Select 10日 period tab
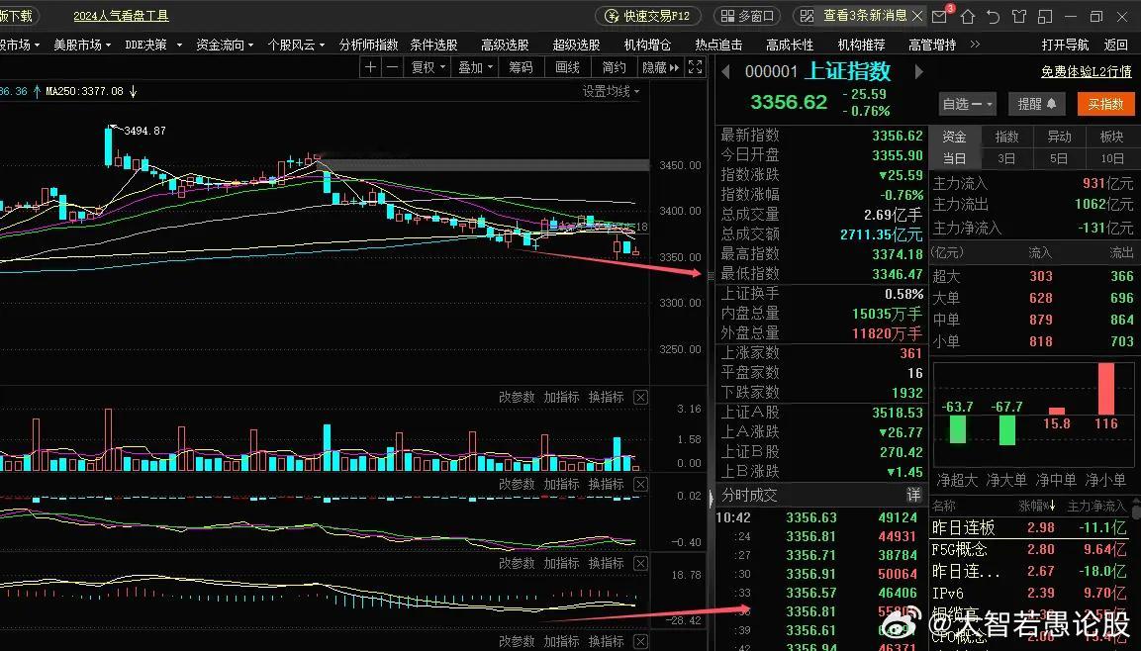 (1112, 158)
